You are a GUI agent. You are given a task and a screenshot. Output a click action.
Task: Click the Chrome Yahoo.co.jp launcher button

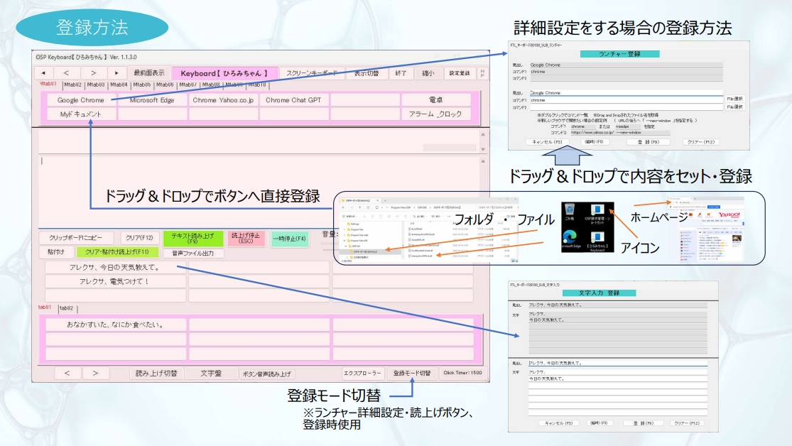(223, 100)
